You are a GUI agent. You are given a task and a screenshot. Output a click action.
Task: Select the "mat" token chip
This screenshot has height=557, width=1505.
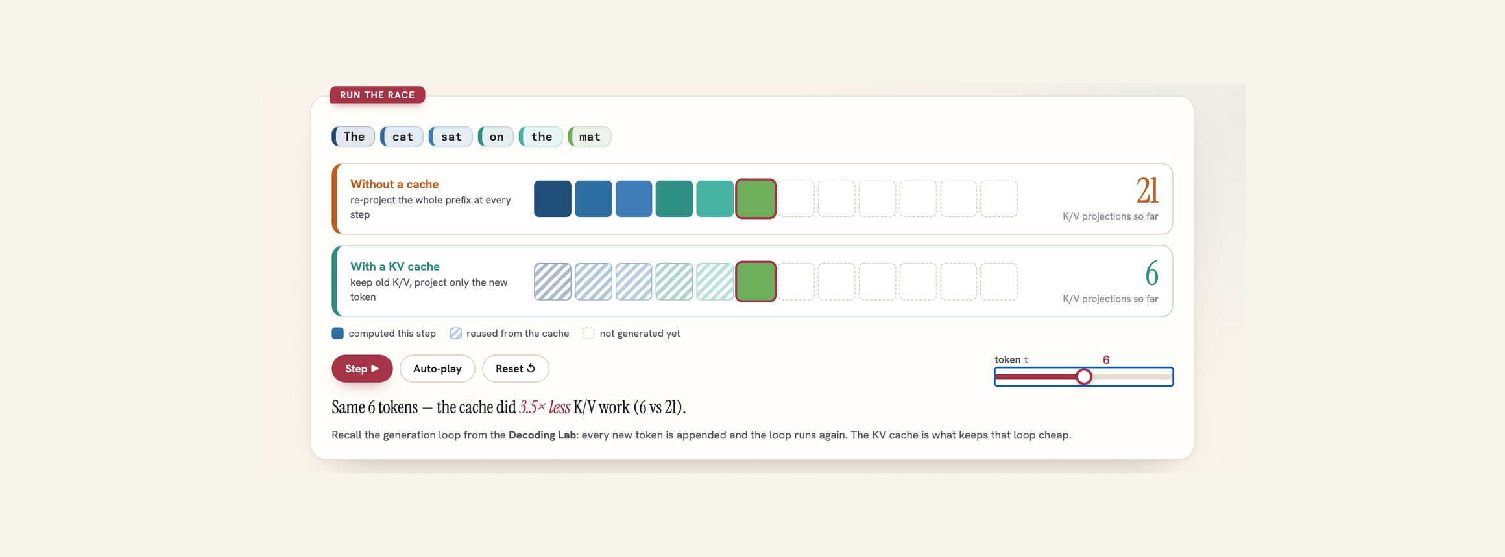click(590, 137)
